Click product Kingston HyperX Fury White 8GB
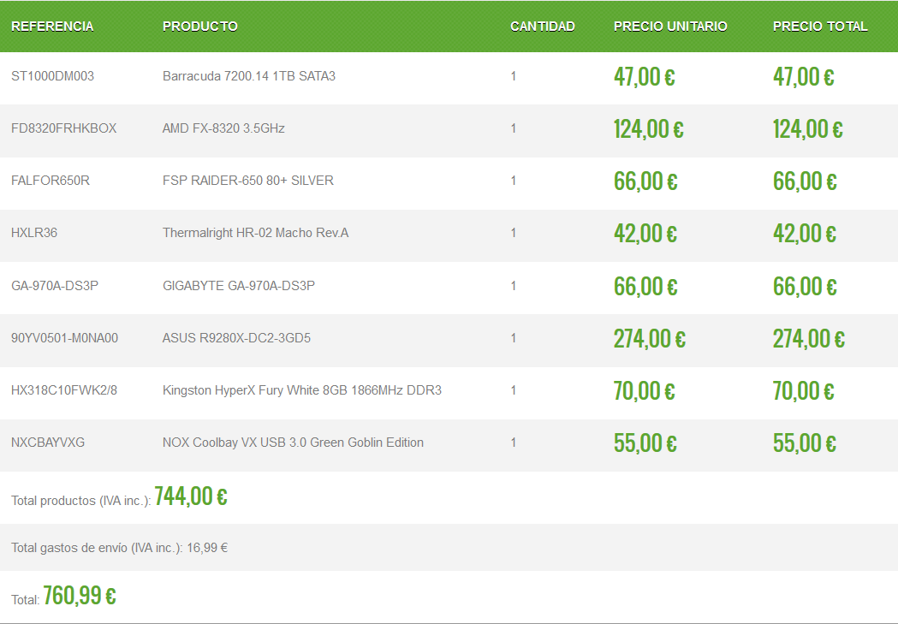This screenshot has width=898, height=624. (x=302, y=390)
